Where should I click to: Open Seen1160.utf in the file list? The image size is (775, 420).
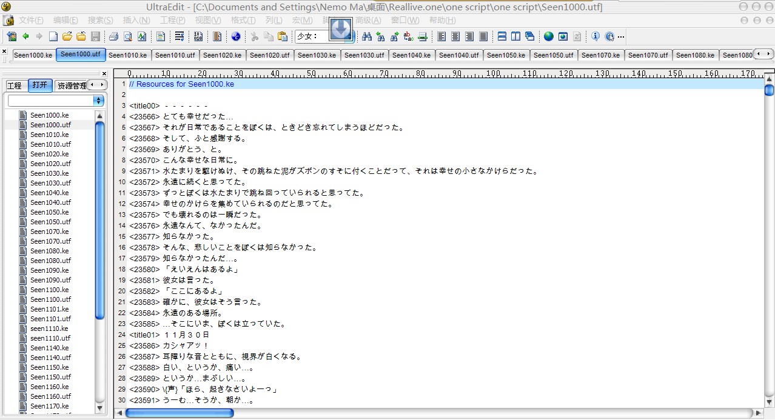51,396
